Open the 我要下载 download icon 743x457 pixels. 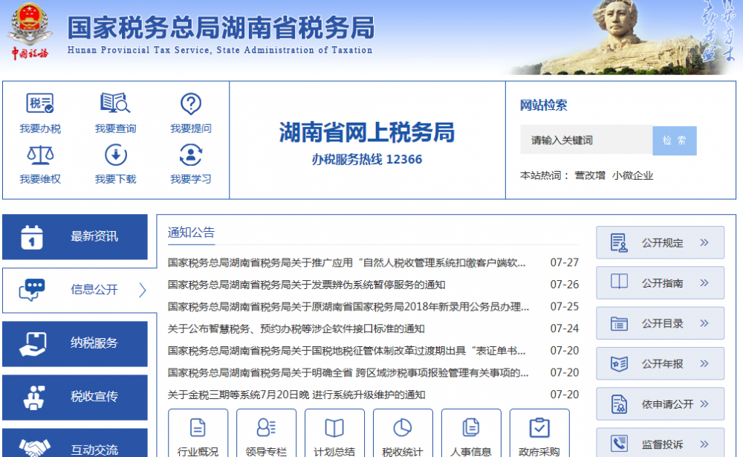coord(115,155)
